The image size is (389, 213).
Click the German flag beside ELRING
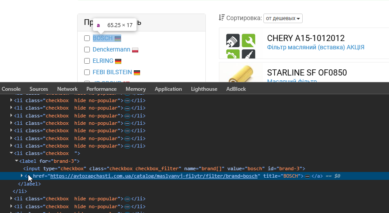pyautogui.click(x=118, y=61)
